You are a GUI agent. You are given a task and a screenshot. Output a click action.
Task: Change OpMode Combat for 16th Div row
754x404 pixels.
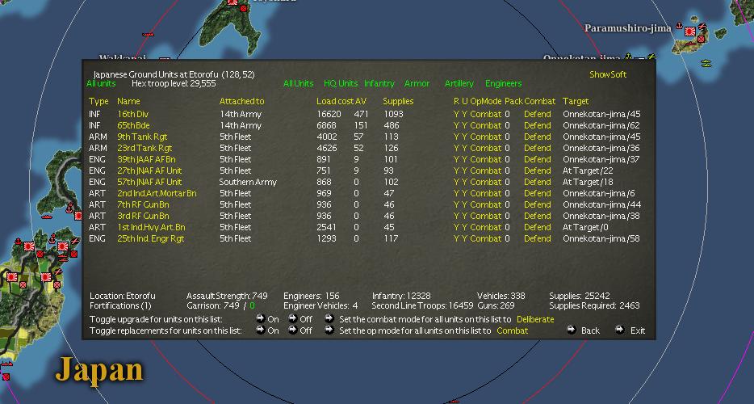(x=486, y=114)
